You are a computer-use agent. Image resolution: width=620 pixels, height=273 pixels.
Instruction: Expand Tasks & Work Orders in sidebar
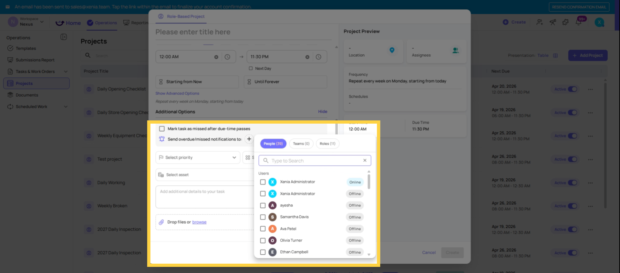66,71
